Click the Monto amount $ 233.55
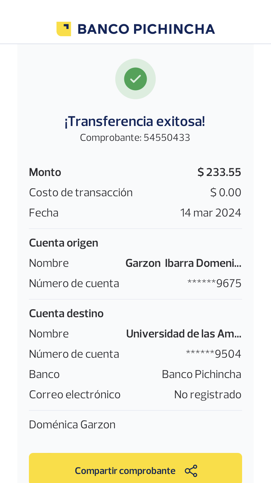 [x=219, y=172]
